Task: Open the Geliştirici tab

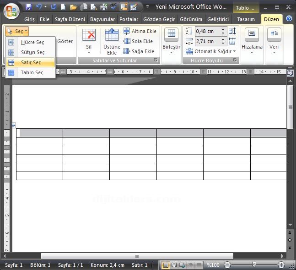Action: tap(218, 19)
